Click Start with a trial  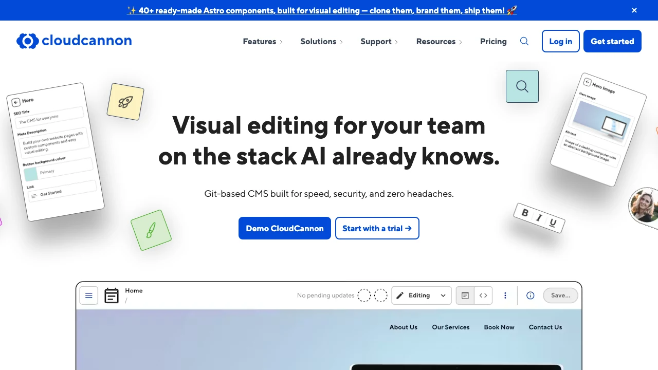[x=377, y=228]
